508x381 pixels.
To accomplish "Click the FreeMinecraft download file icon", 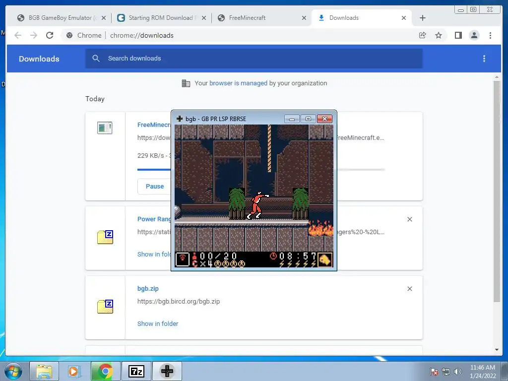I will [105, 127].
